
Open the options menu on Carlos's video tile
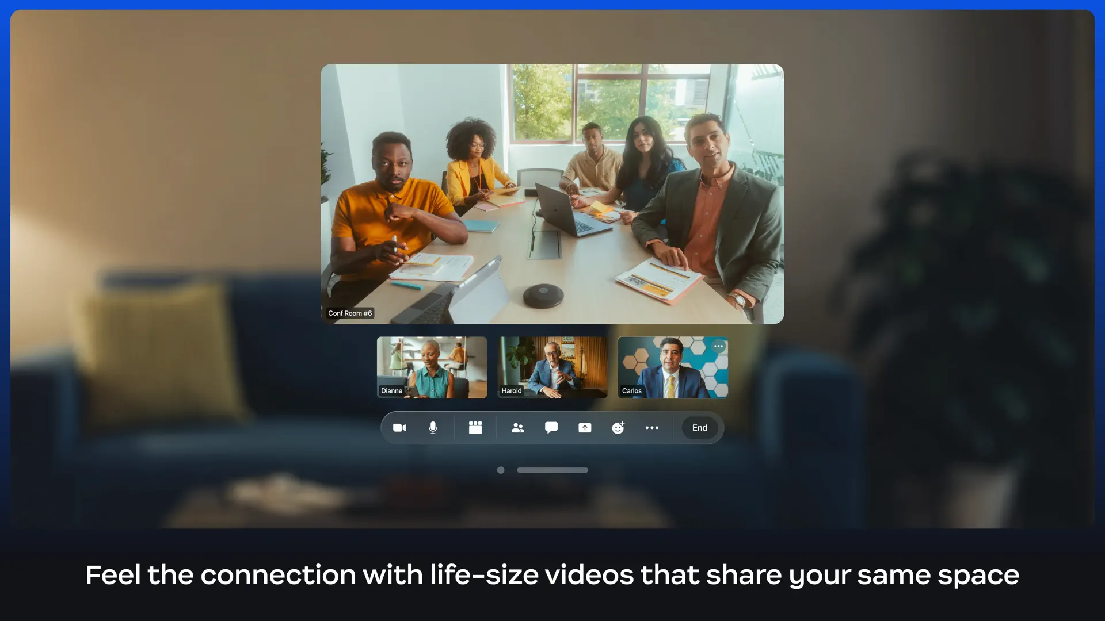click(x=718, y=346)
